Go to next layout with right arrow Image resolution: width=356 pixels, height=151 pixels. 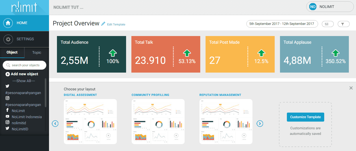point(260,123)
